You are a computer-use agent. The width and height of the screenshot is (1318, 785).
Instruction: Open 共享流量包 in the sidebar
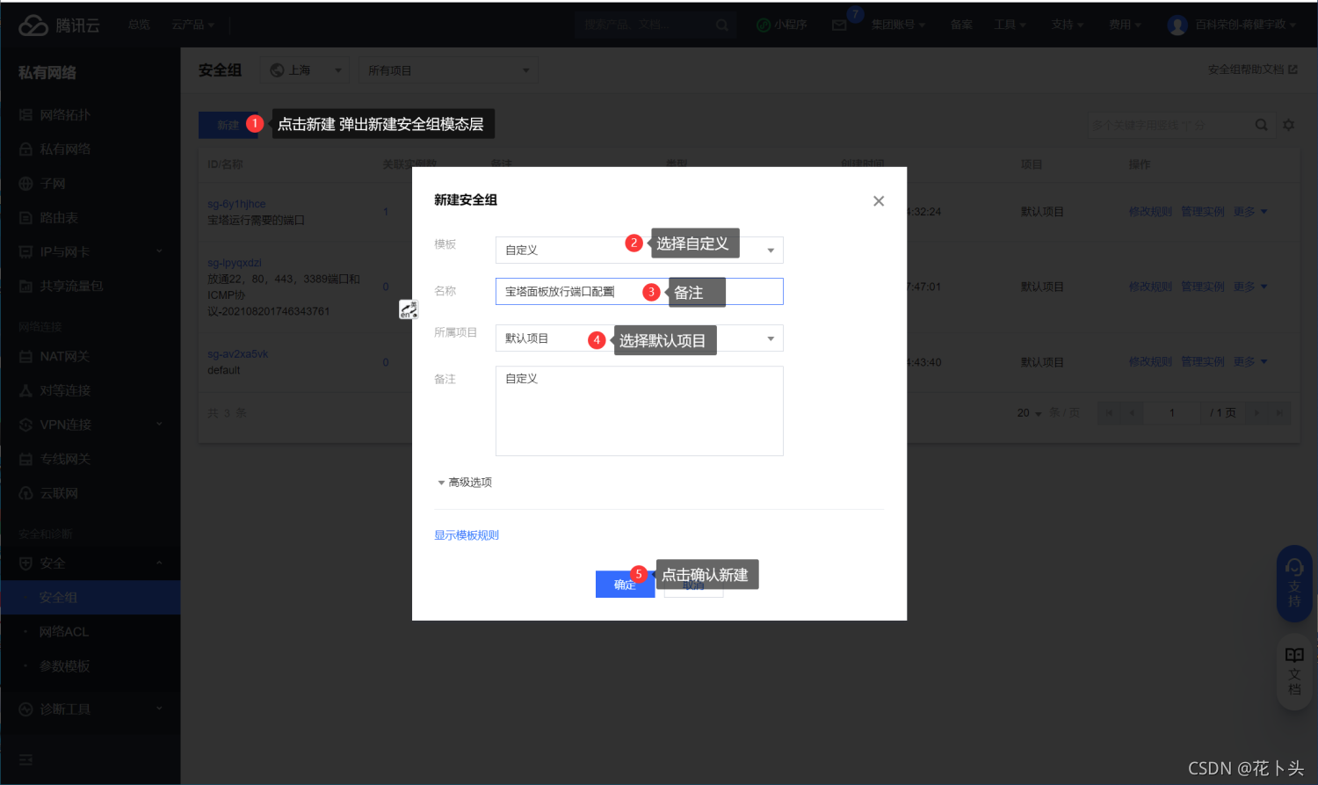point(70,287)
